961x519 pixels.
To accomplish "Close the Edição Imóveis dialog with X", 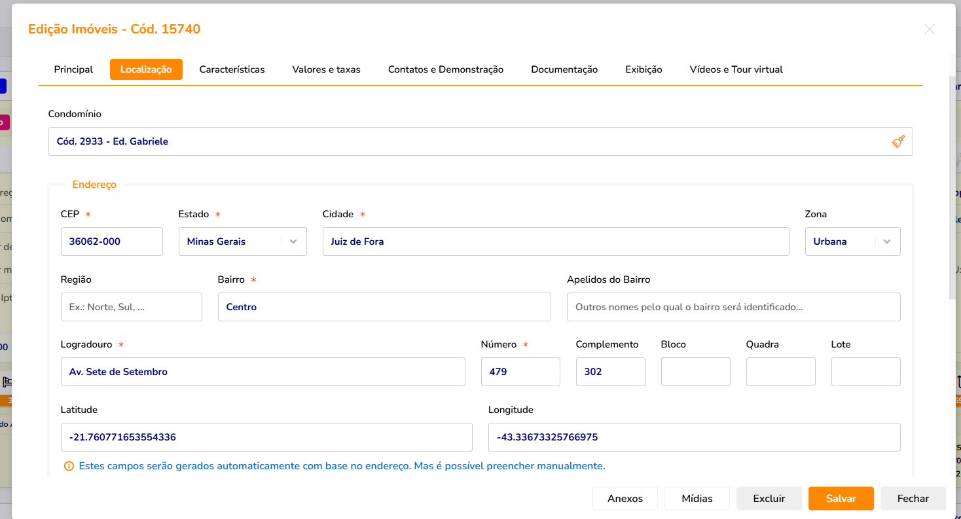I will pos(929,29).
